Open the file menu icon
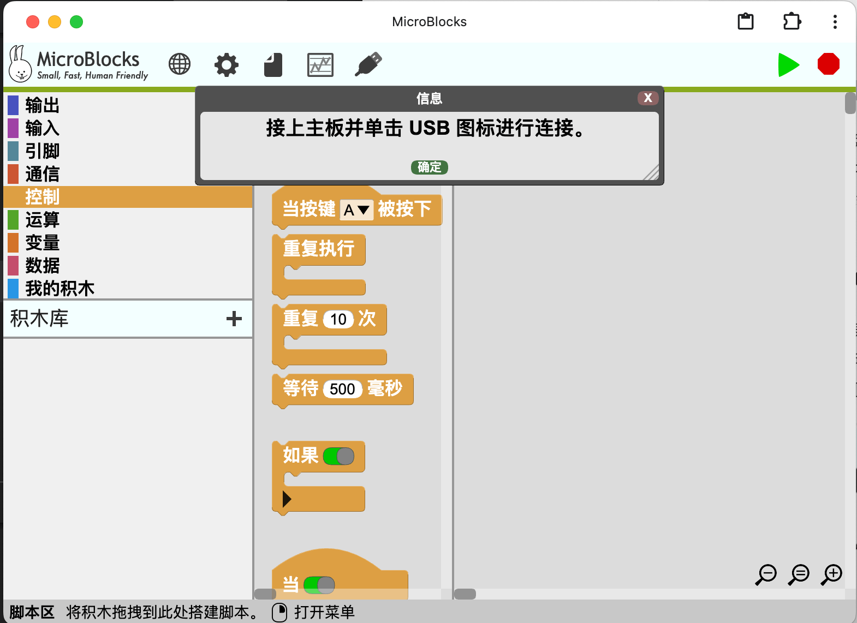 [x=273, y=65]
